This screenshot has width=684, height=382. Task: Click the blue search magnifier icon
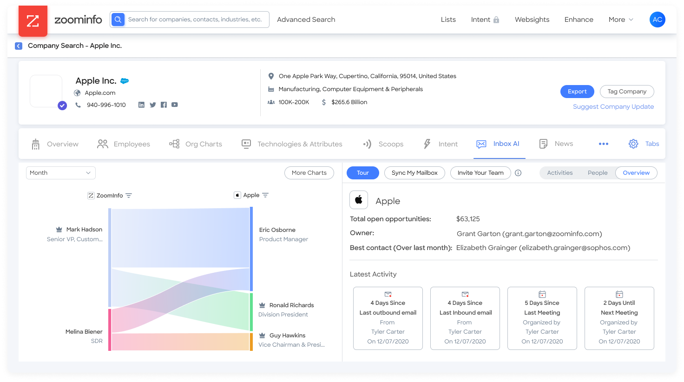coord(118,20)
